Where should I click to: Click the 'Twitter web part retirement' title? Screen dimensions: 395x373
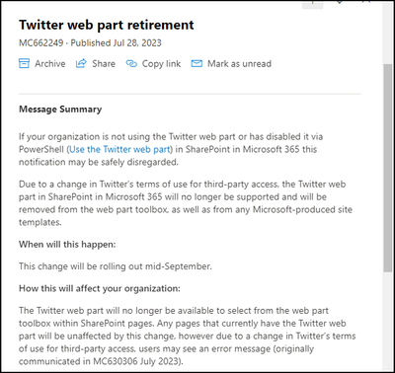point(107,25)
